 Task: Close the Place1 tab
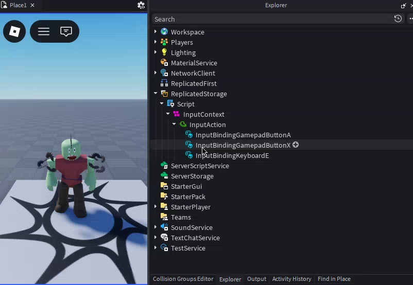coord(32,5)
